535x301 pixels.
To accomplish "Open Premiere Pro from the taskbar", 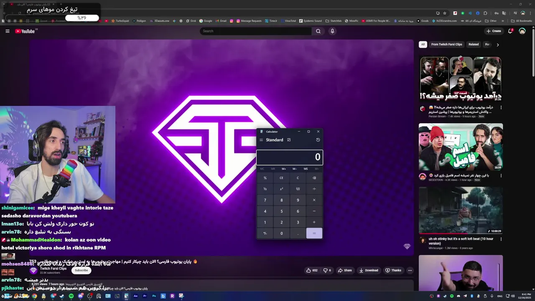I will click(x=145, y=296).
